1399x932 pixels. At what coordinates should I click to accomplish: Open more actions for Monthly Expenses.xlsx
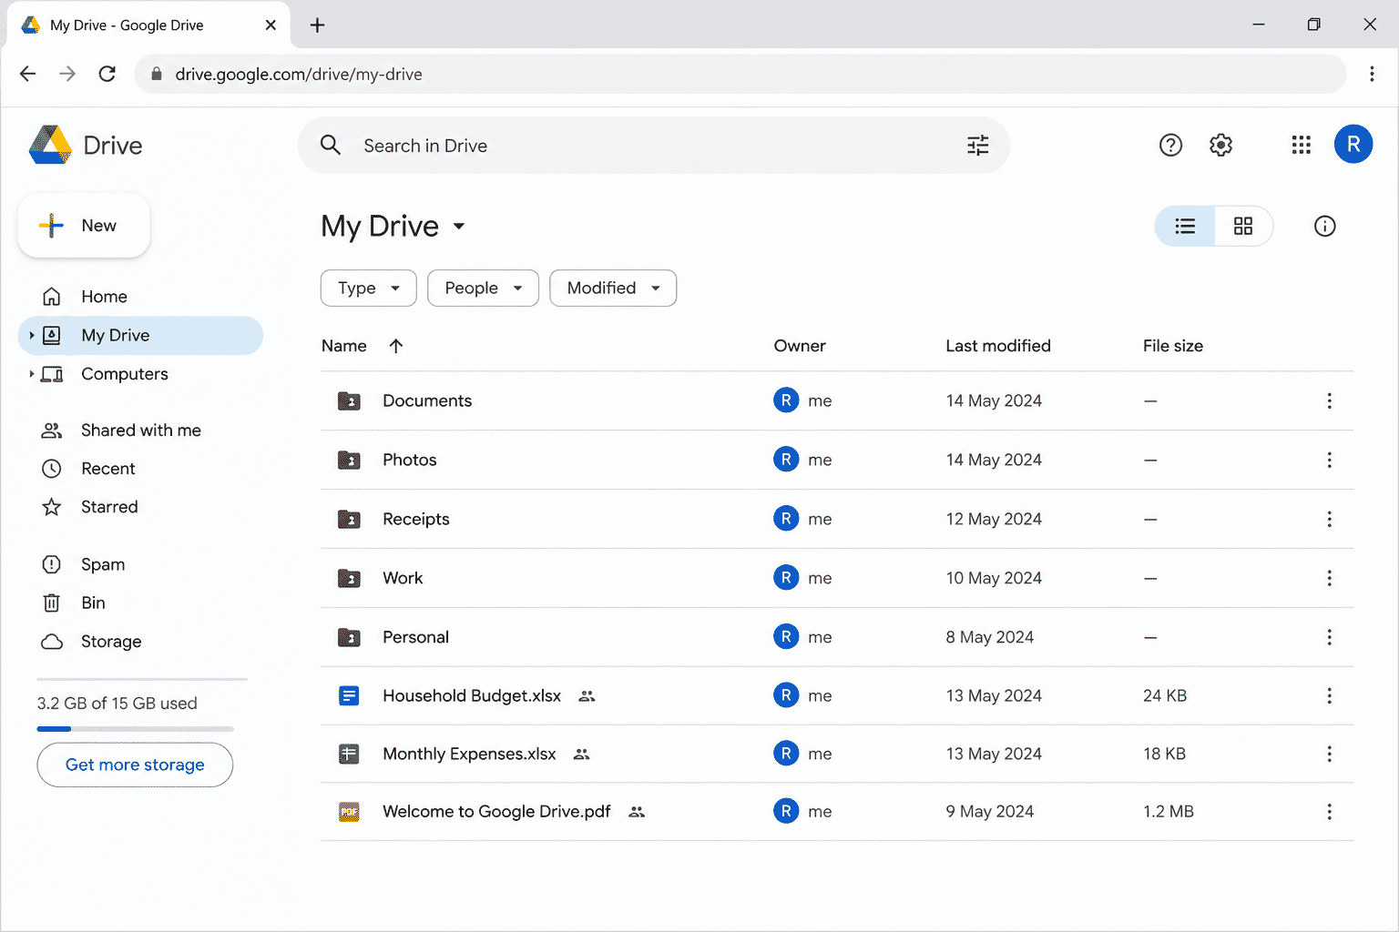click(1329, 754)
